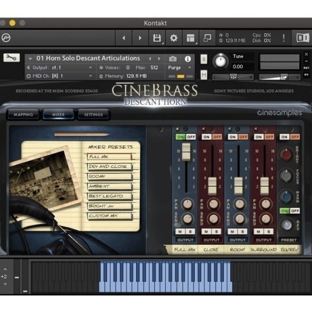312x312 pixels.
Task: Select the Full Mix mixer preset
Action: (109, 157)
